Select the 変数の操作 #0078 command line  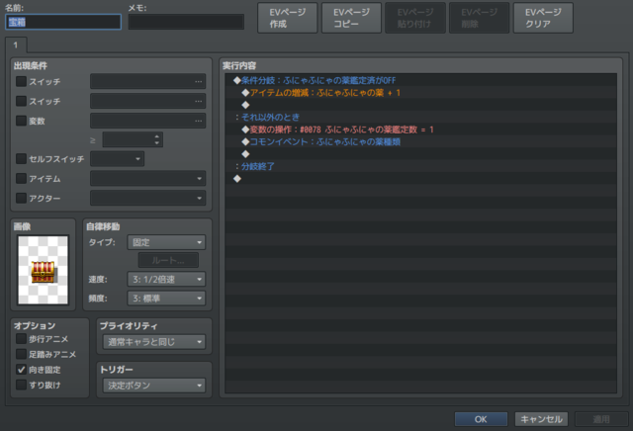[420, 129]
